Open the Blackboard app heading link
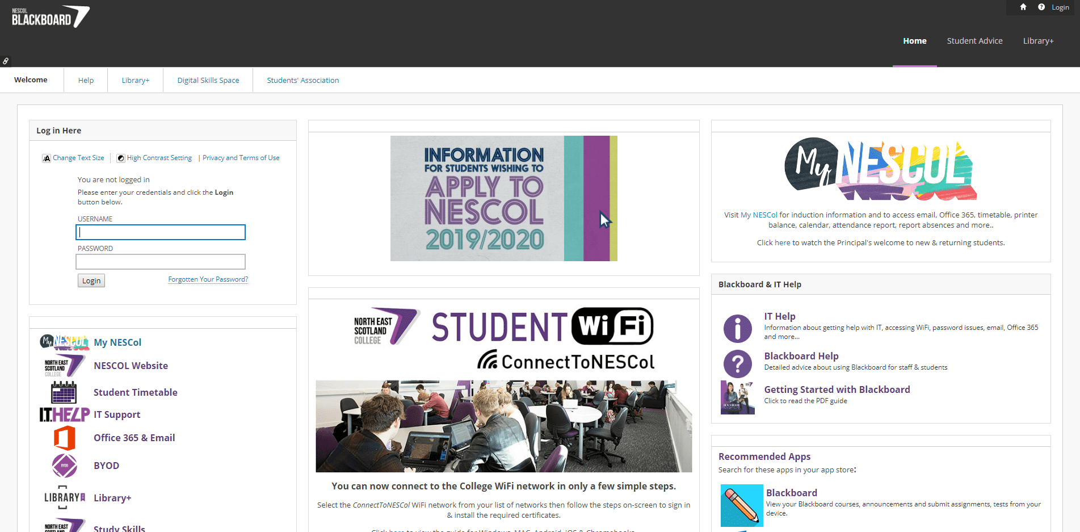 pyautogui.click(x=792, y=493)
